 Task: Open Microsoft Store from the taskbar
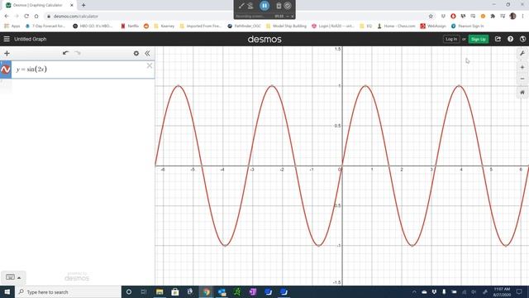175,292
